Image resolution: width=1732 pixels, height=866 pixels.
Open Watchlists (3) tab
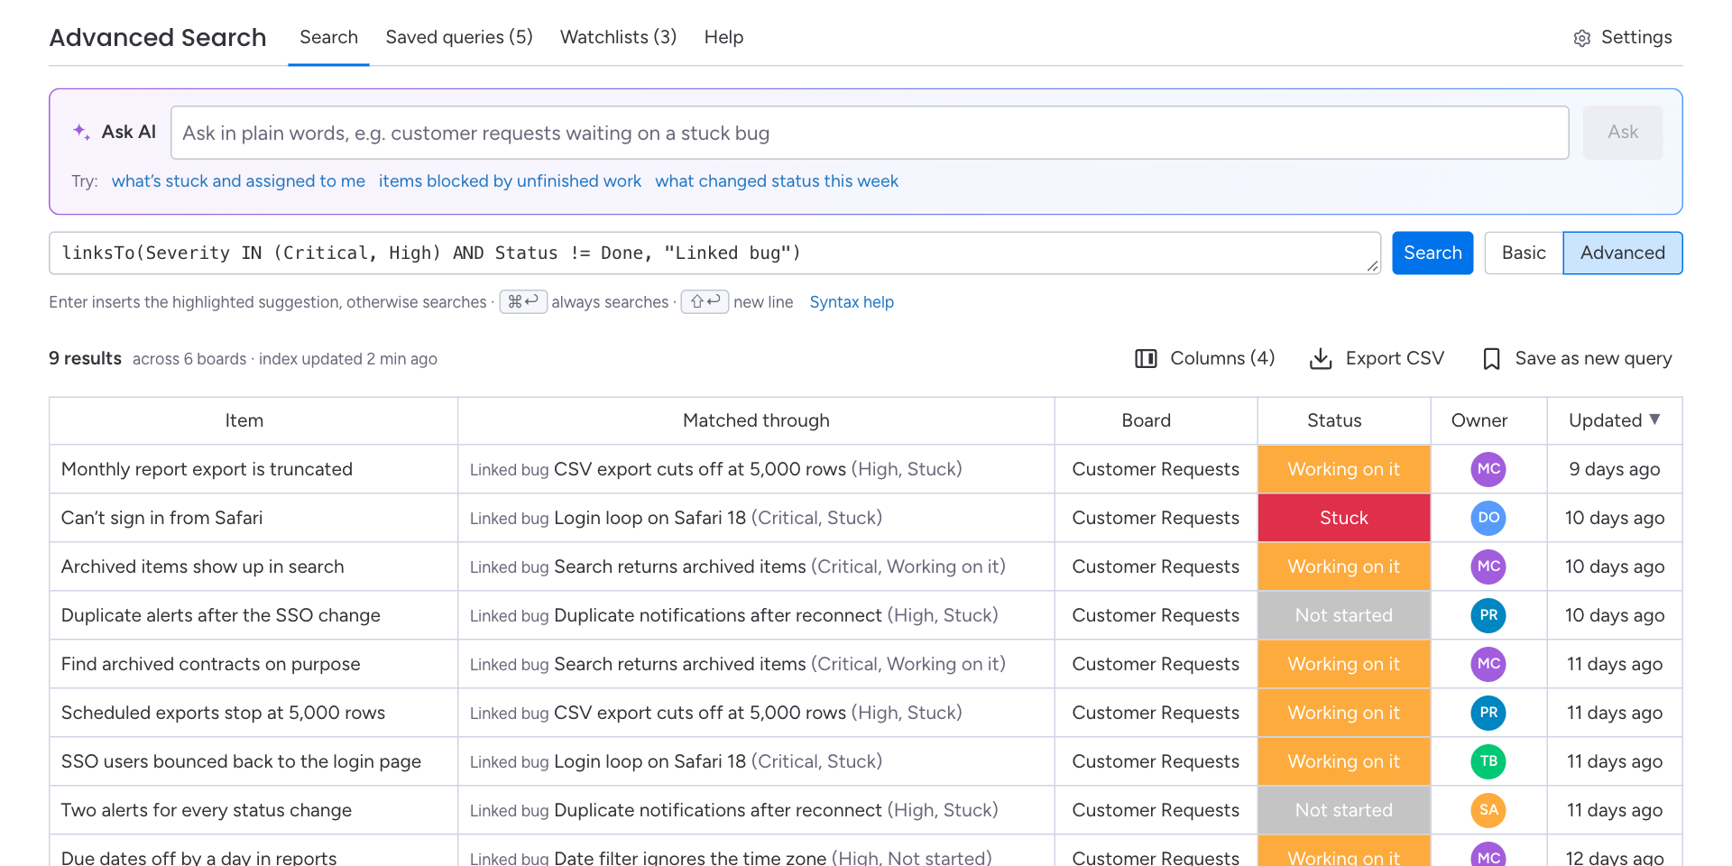point(618,37)
